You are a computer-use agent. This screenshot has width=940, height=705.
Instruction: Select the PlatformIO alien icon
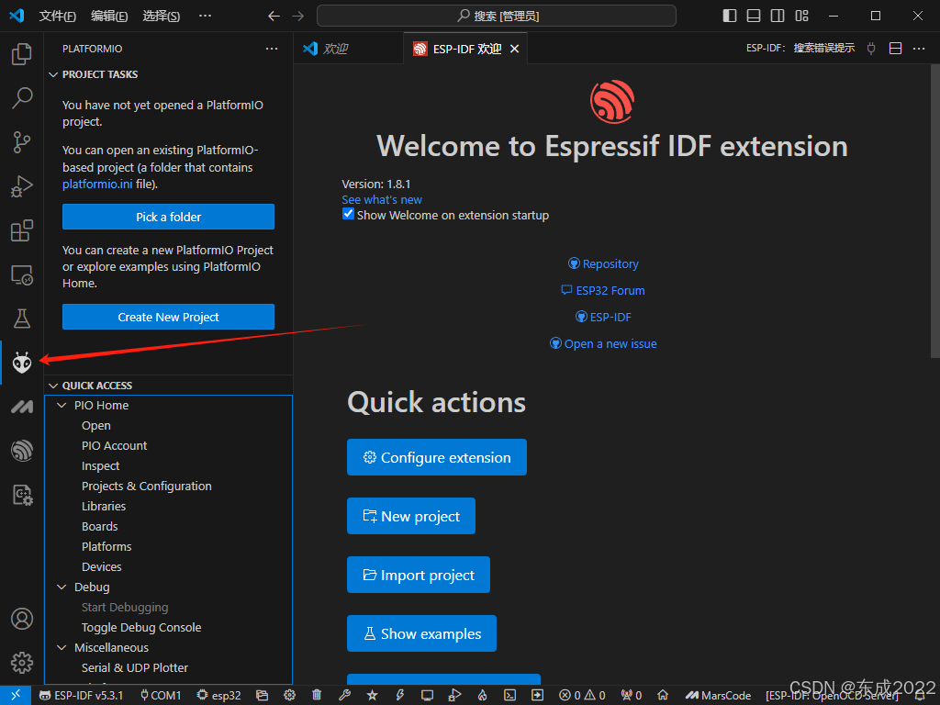[x=22, y=363]
